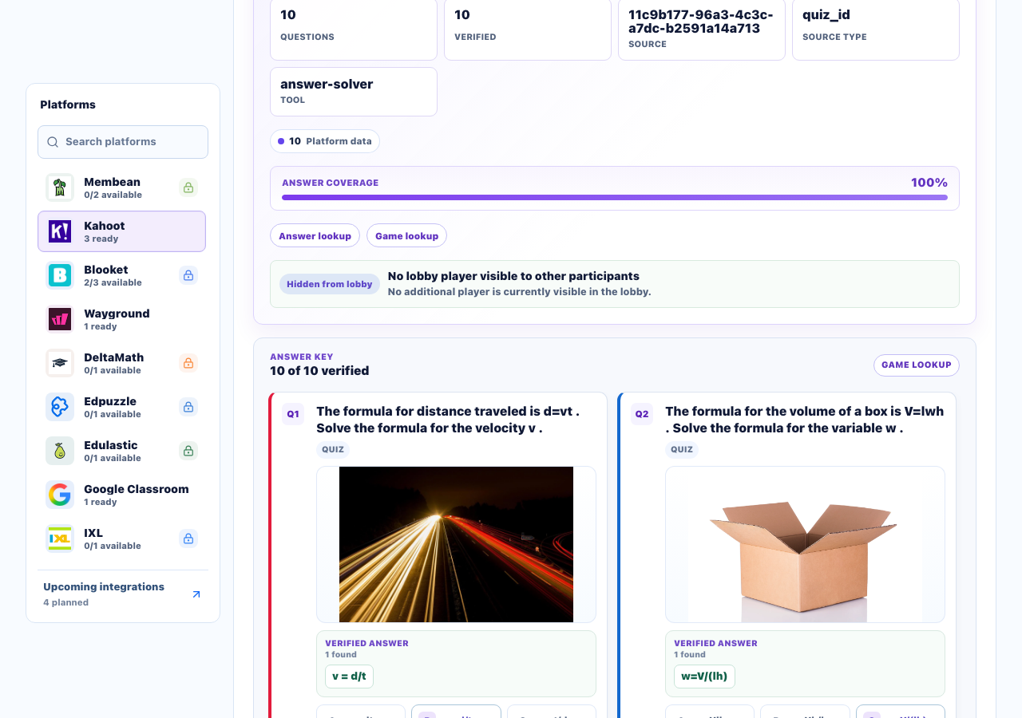Click the Wayground logo icon
The width and height of the screenshot is (1022, 718).
[60, 319]
